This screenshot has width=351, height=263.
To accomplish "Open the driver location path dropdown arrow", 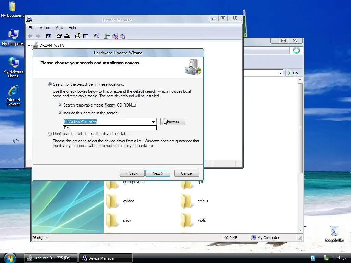I will (x=153, y=122).
